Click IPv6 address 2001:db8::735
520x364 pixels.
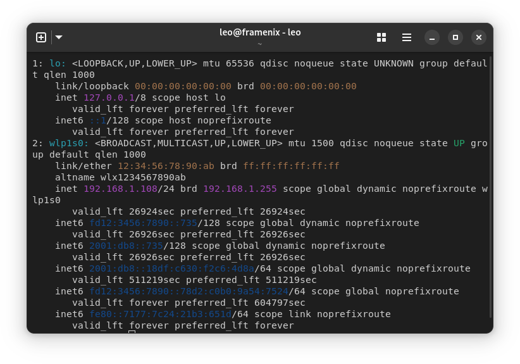coord(126,246)
